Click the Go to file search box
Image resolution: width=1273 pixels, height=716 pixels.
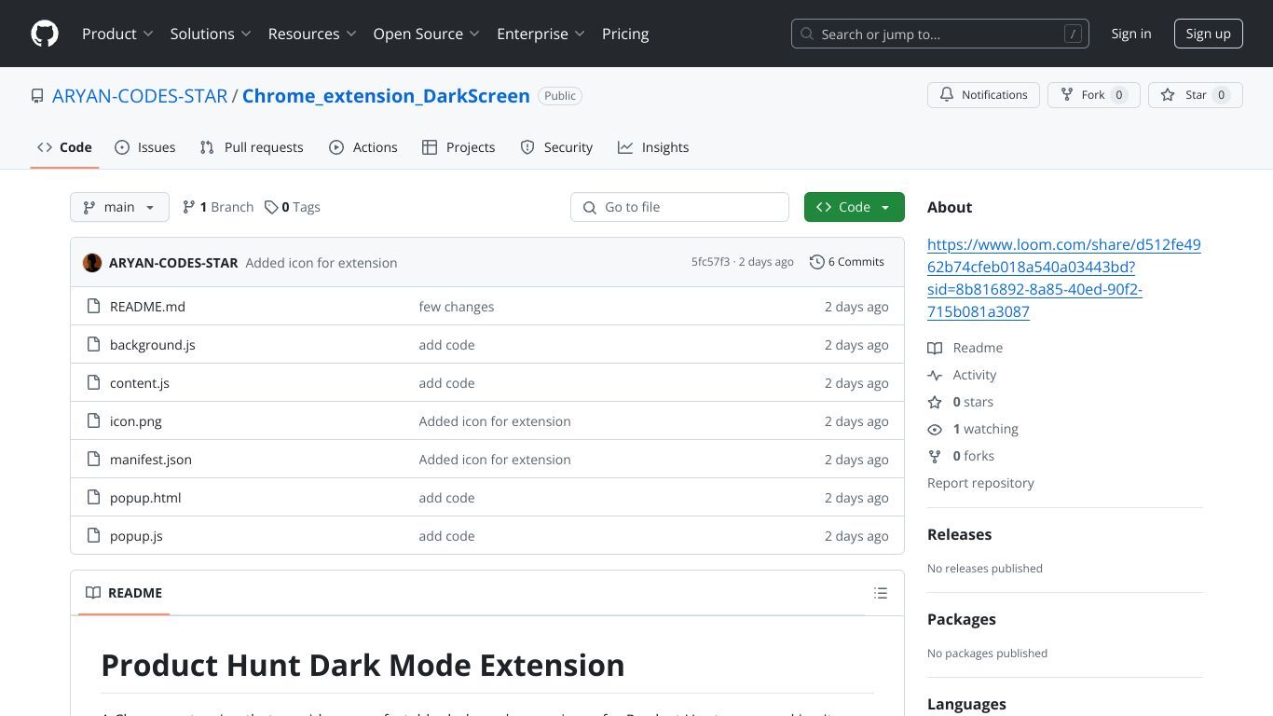click(x=679, y=207)
